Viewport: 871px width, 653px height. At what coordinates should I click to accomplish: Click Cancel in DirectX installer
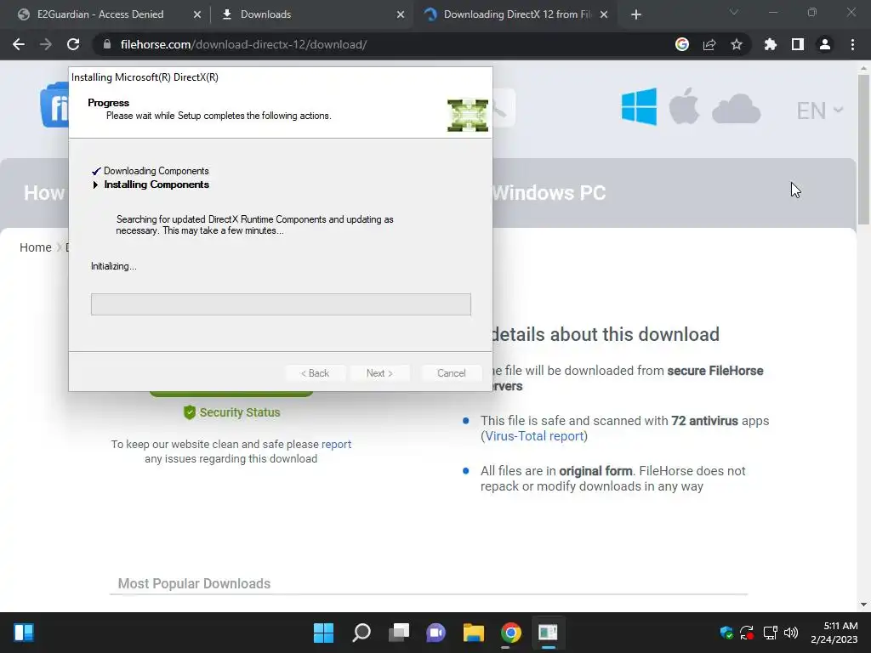[451, 373]
